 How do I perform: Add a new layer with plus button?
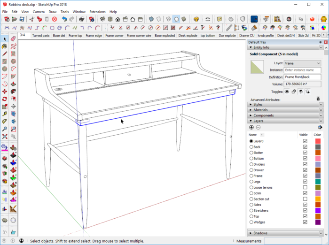[251, 127]
